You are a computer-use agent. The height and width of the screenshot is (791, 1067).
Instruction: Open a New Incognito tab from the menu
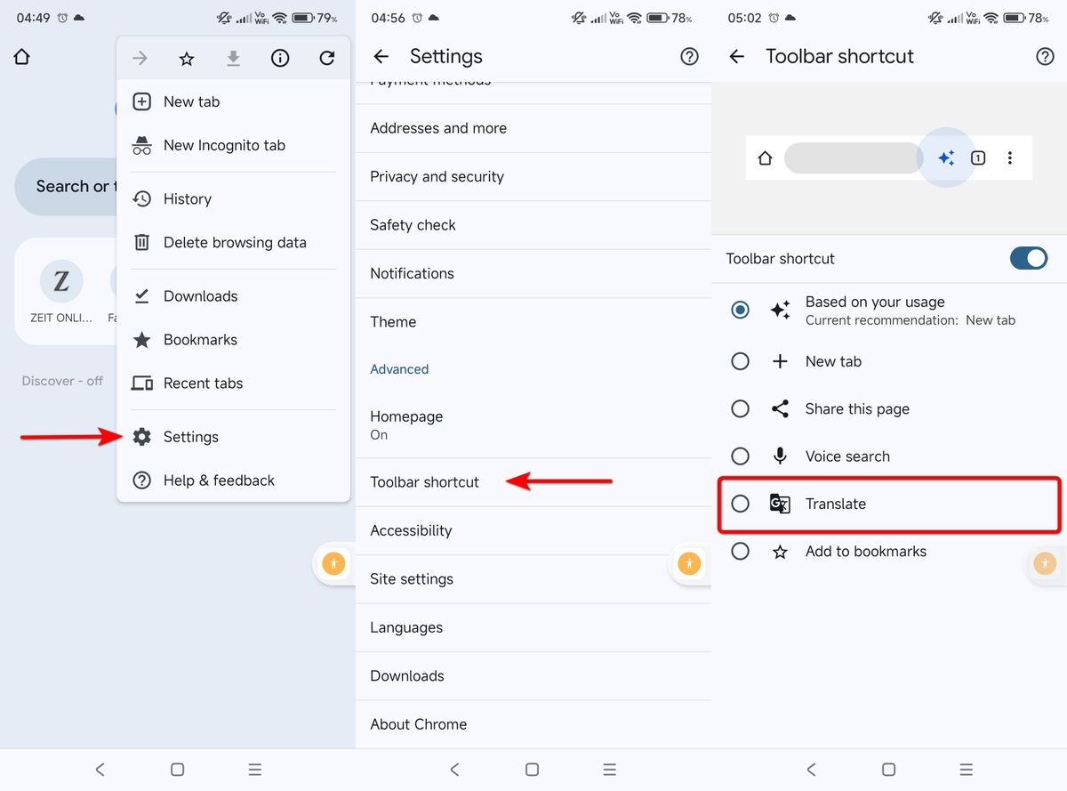click(223, 145)
